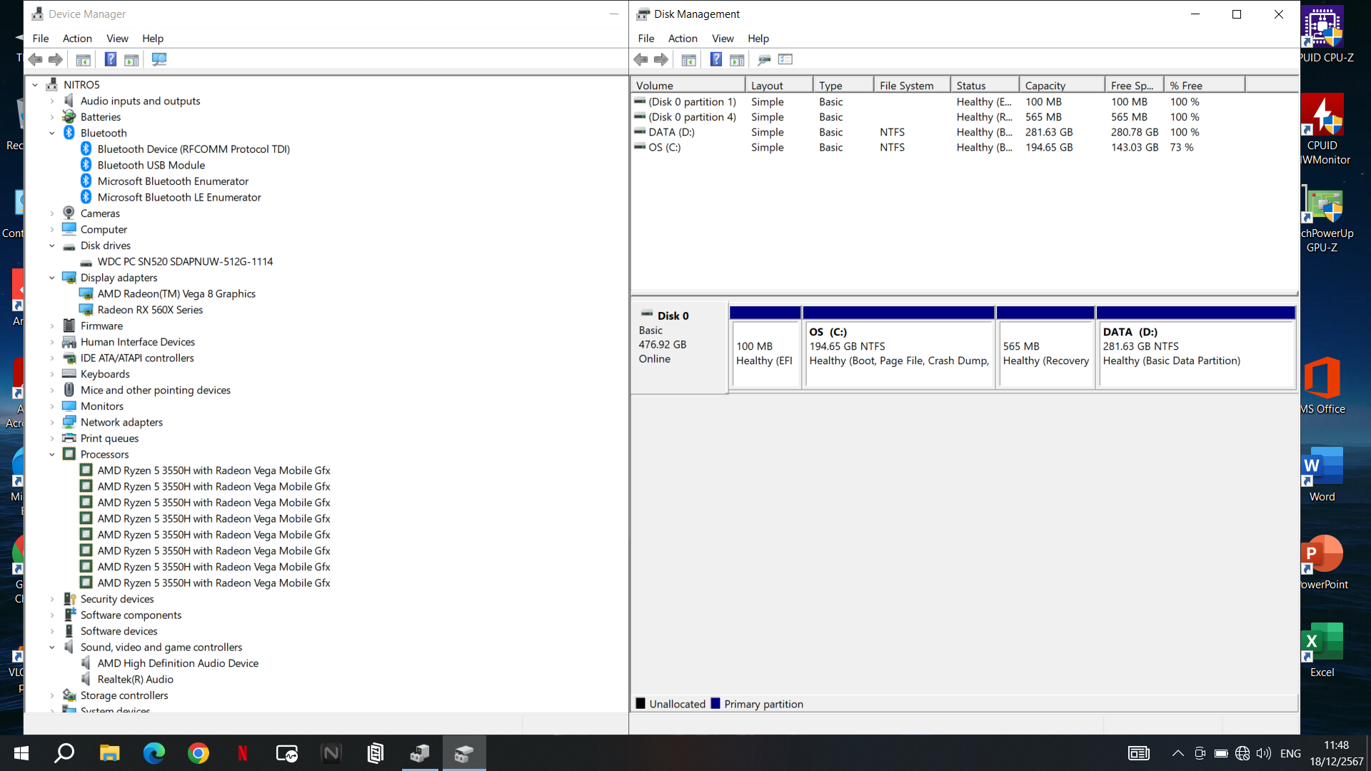This screenshot has height=771, width=1371.
Task: Click the volume speaker icon in system tray
Action: coord(1264,753)
